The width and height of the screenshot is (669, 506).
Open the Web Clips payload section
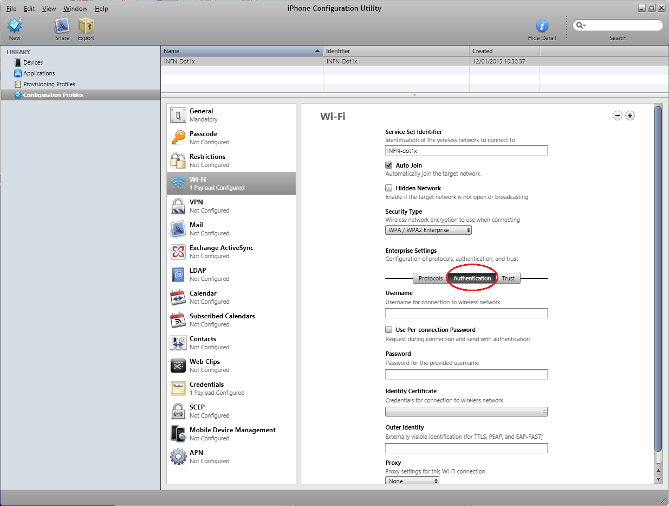[x=231, y=366]
